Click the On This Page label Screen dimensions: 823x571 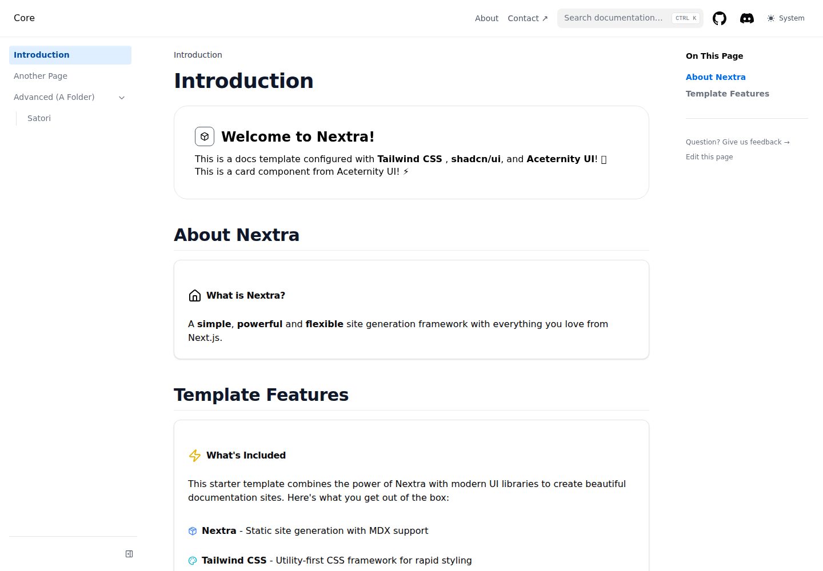[714, 56]
